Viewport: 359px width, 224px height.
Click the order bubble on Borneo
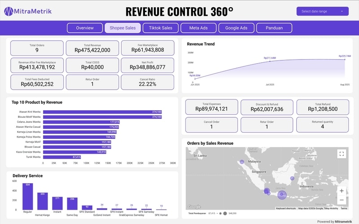(x=292, y=178)
